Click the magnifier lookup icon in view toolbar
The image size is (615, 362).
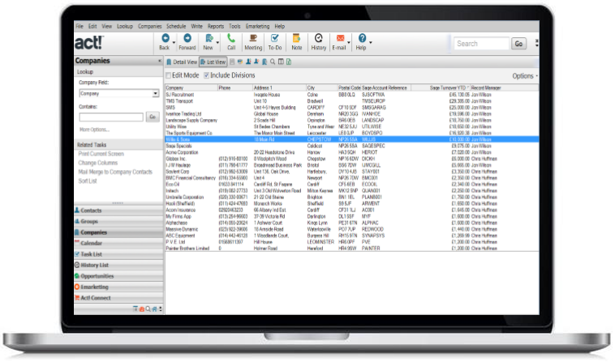(273, 62)
